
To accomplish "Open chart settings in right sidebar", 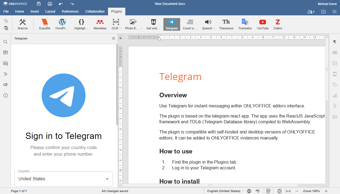I will point(335,95).
